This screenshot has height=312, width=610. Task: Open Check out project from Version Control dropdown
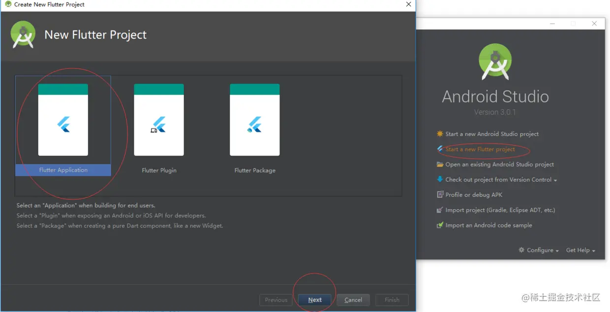(x=501, y=180)
